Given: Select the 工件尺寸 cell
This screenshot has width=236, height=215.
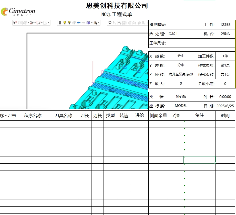Looking at the screenshot, I should click(158, 43).
